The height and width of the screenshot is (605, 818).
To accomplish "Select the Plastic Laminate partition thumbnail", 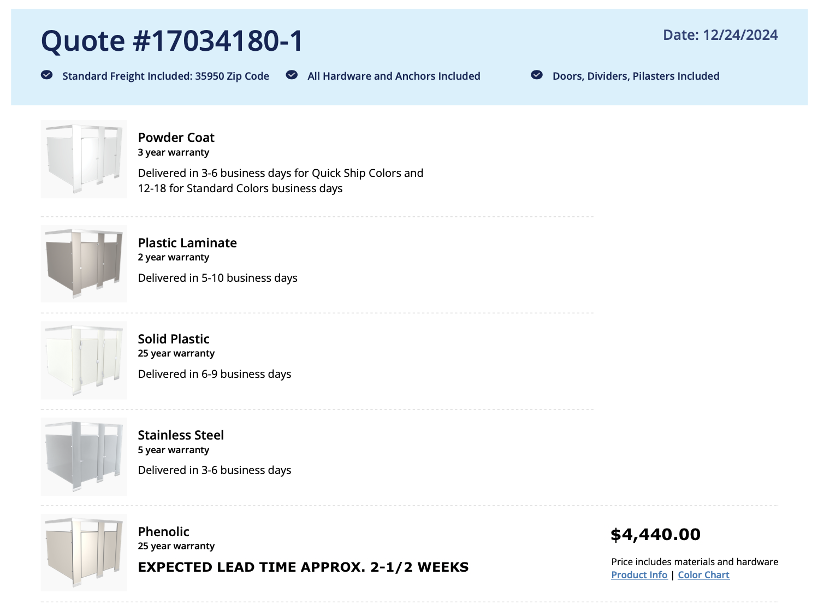I will [x=84, y=264].
